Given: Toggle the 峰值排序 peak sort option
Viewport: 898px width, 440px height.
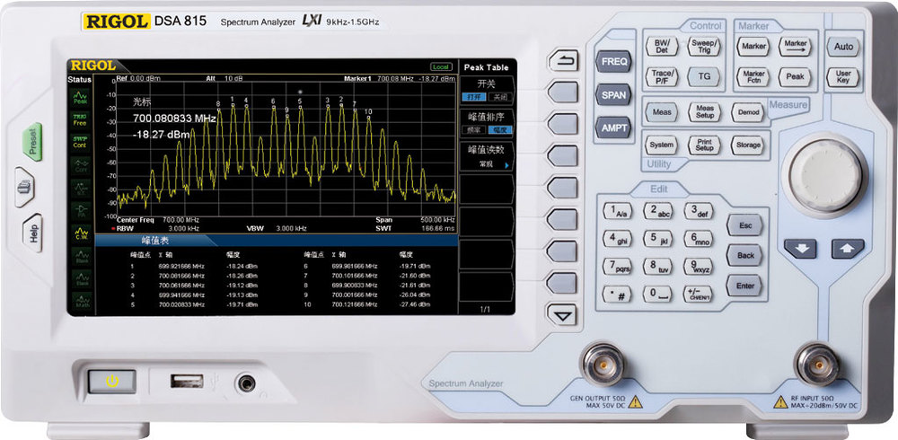Looking at the screenshot, I should click(x=485, y=123).
